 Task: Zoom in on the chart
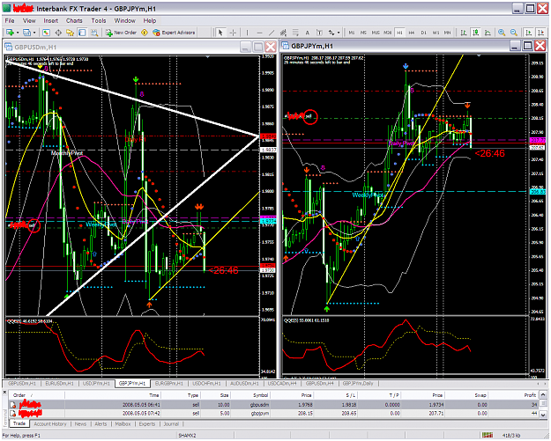click(502, 33)
